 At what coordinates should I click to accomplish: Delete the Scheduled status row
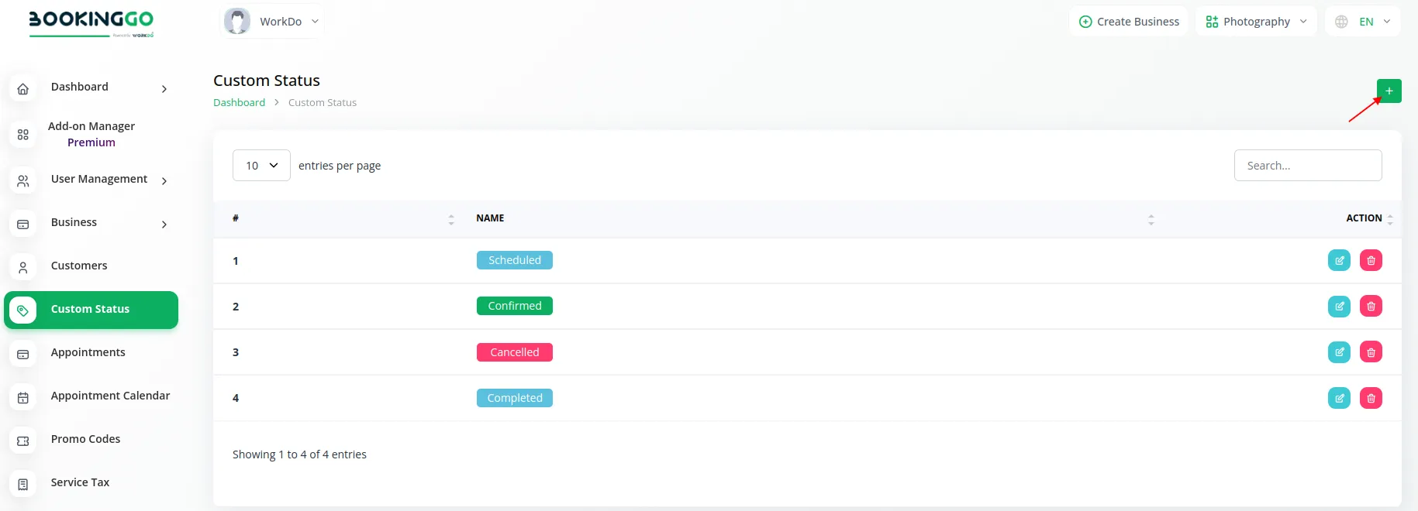click(x=1371, y=261)
